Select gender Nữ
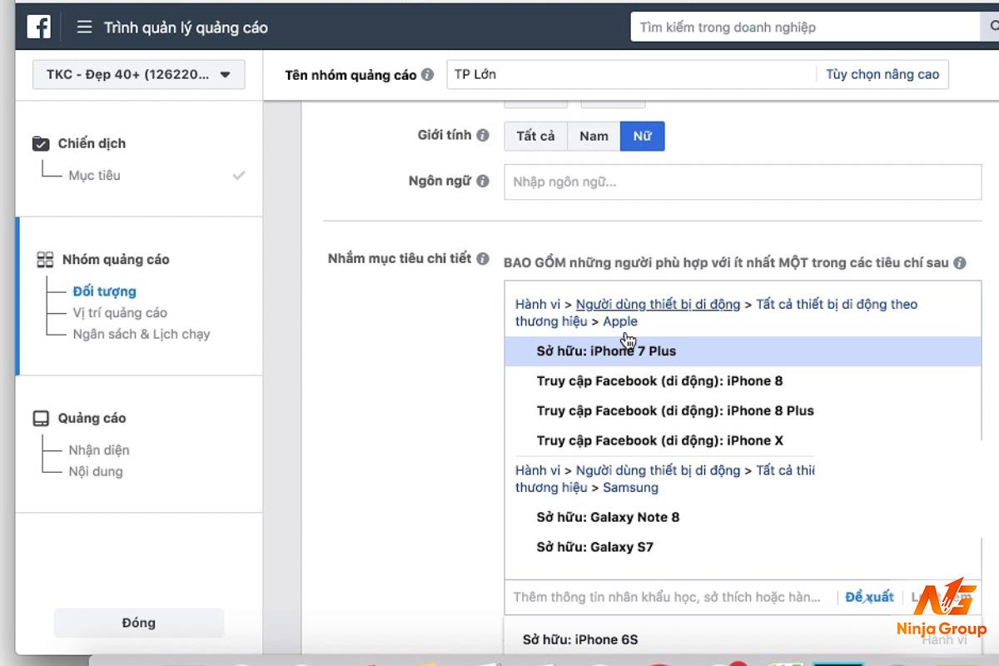The height and width of the screenshot is (666, 999). pyautogui.click(x=642, y=136)
